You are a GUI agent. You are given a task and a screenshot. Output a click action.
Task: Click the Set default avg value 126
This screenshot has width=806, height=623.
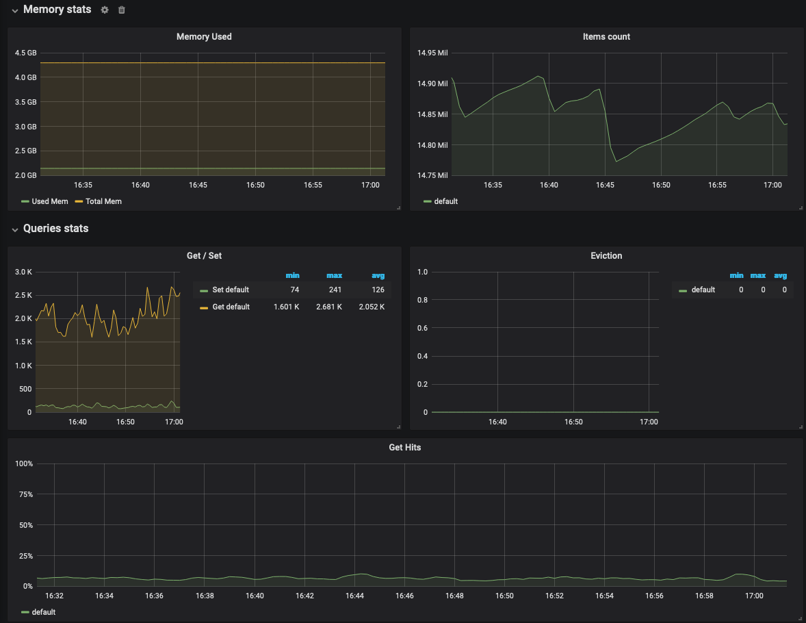378,290
